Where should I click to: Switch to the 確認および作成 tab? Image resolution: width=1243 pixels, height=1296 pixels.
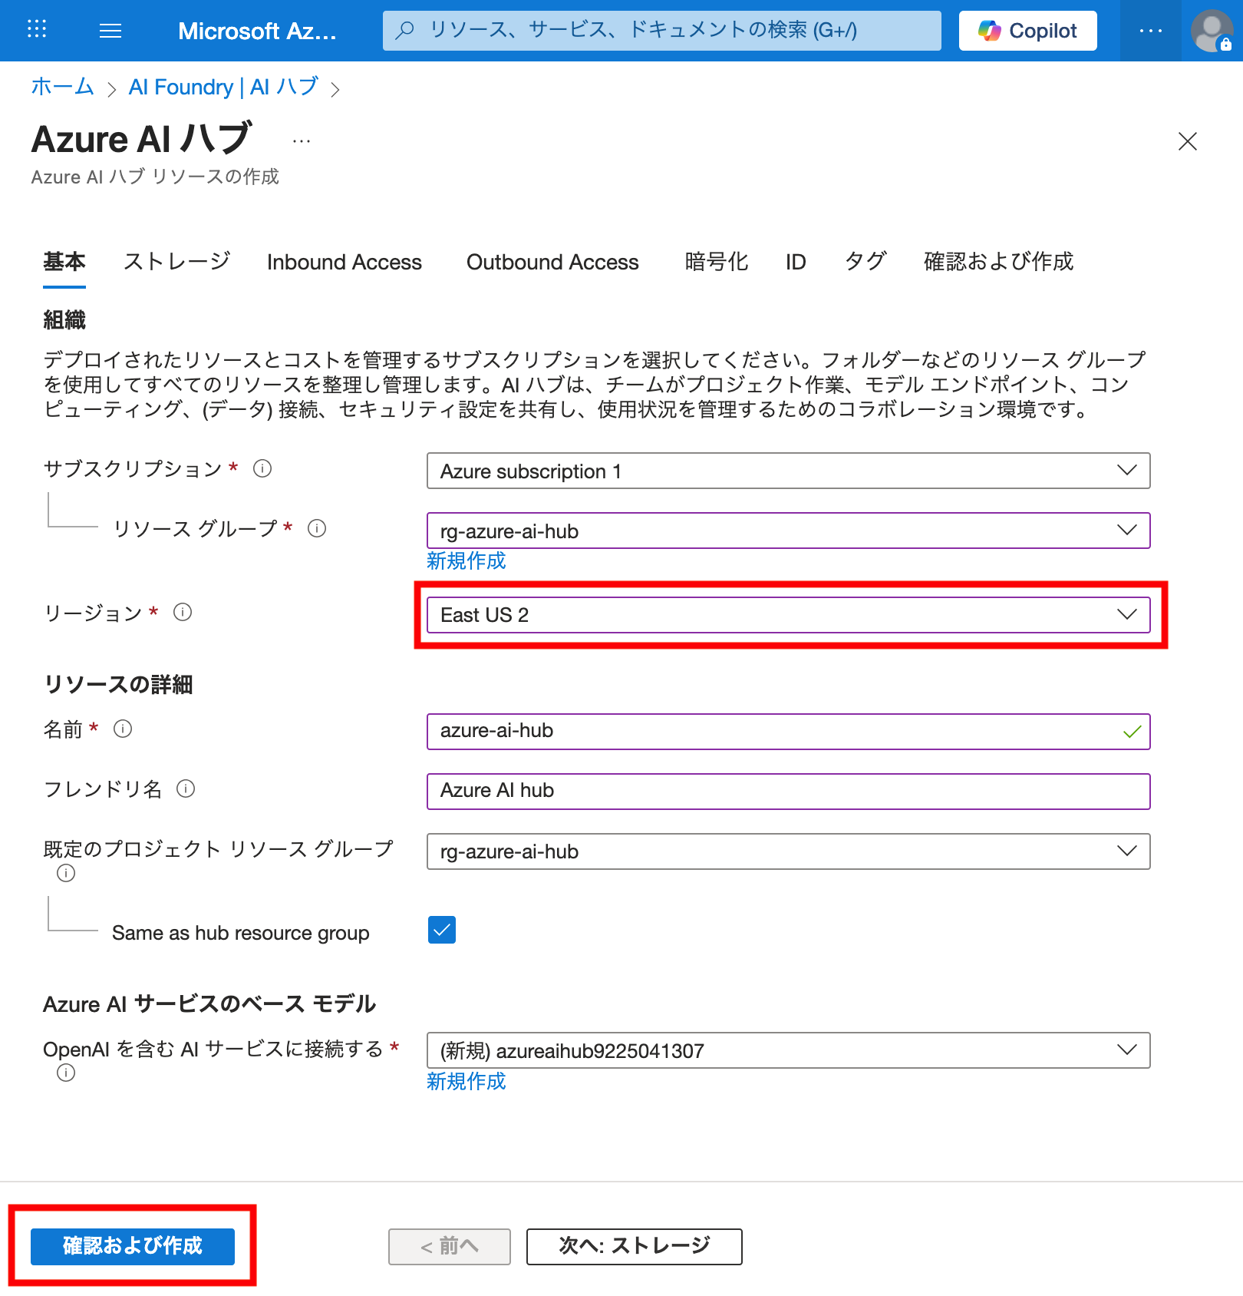(998, 262)
